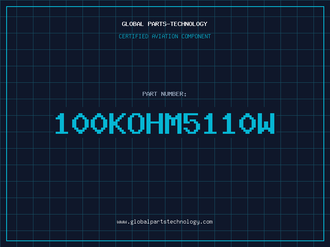Click the word NUMBER: in the gray label

(x=174, y=94)
